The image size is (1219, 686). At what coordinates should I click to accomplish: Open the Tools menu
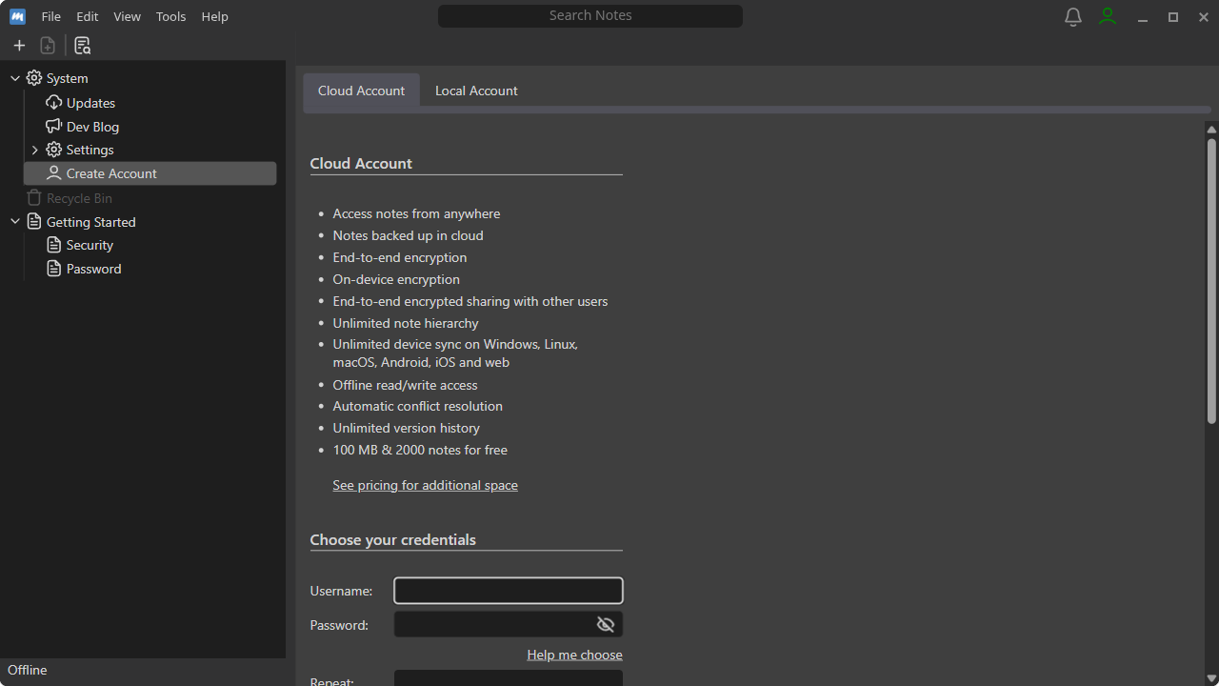(x=171, y=16)
